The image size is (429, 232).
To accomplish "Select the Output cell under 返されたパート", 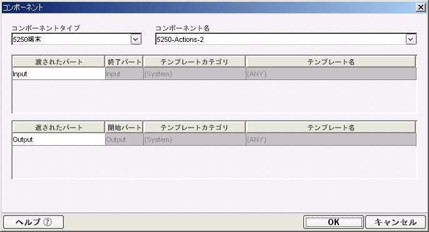I will pos(59,139).
